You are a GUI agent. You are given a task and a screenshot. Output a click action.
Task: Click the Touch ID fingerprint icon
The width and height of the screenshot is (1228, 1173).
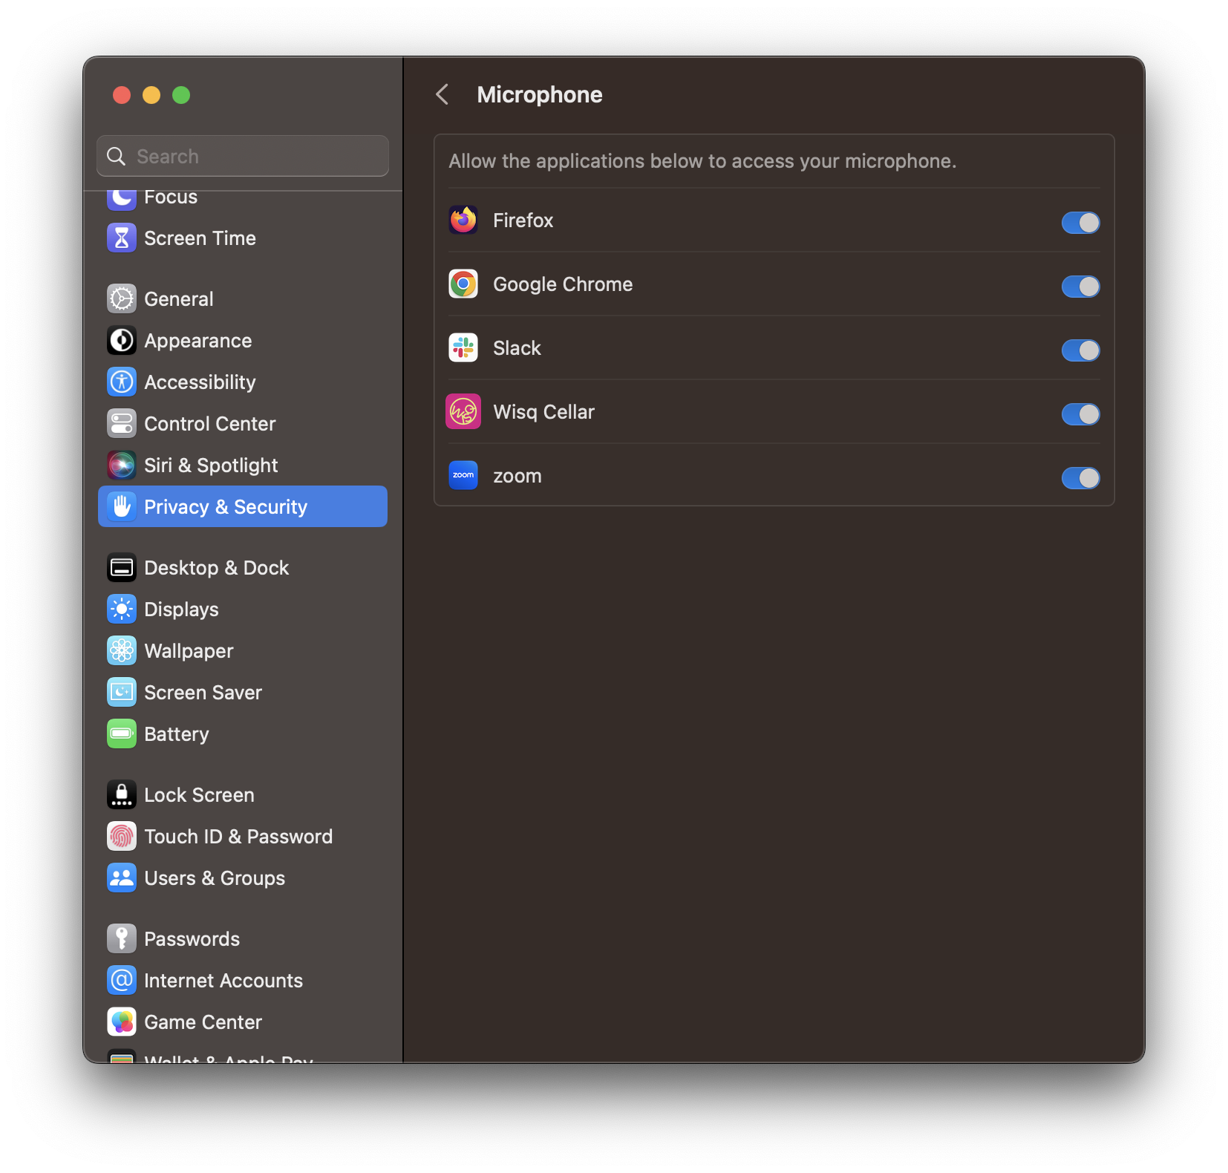(x=122, y=836)
